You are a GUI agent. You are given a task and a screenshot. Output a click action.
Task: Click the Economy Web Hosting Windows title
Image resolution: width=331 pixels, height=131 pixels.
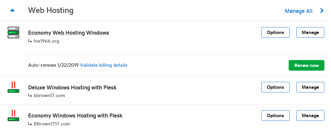click(68, 33)
